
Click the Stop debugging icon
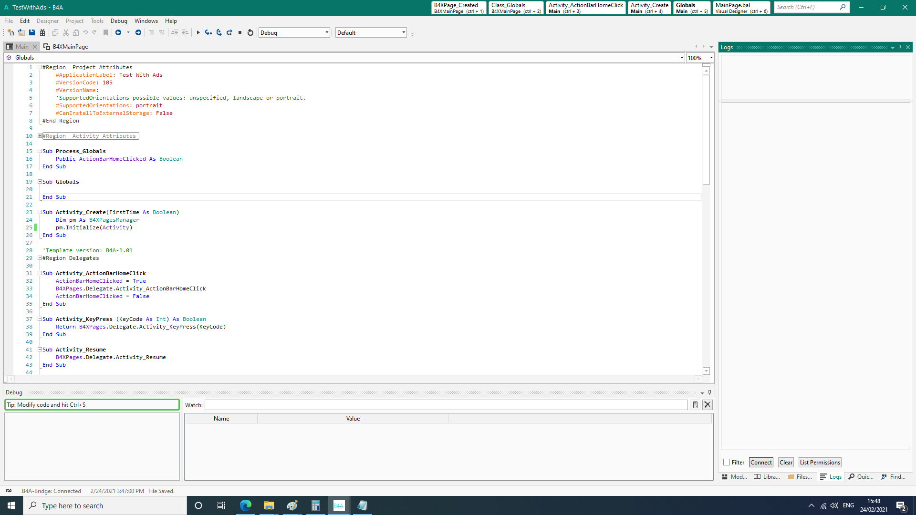tap(240, 32)
